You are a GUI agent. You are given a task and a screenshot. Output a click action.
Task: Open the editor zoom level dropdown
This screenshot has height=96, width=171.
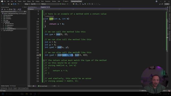coord(30,86)
